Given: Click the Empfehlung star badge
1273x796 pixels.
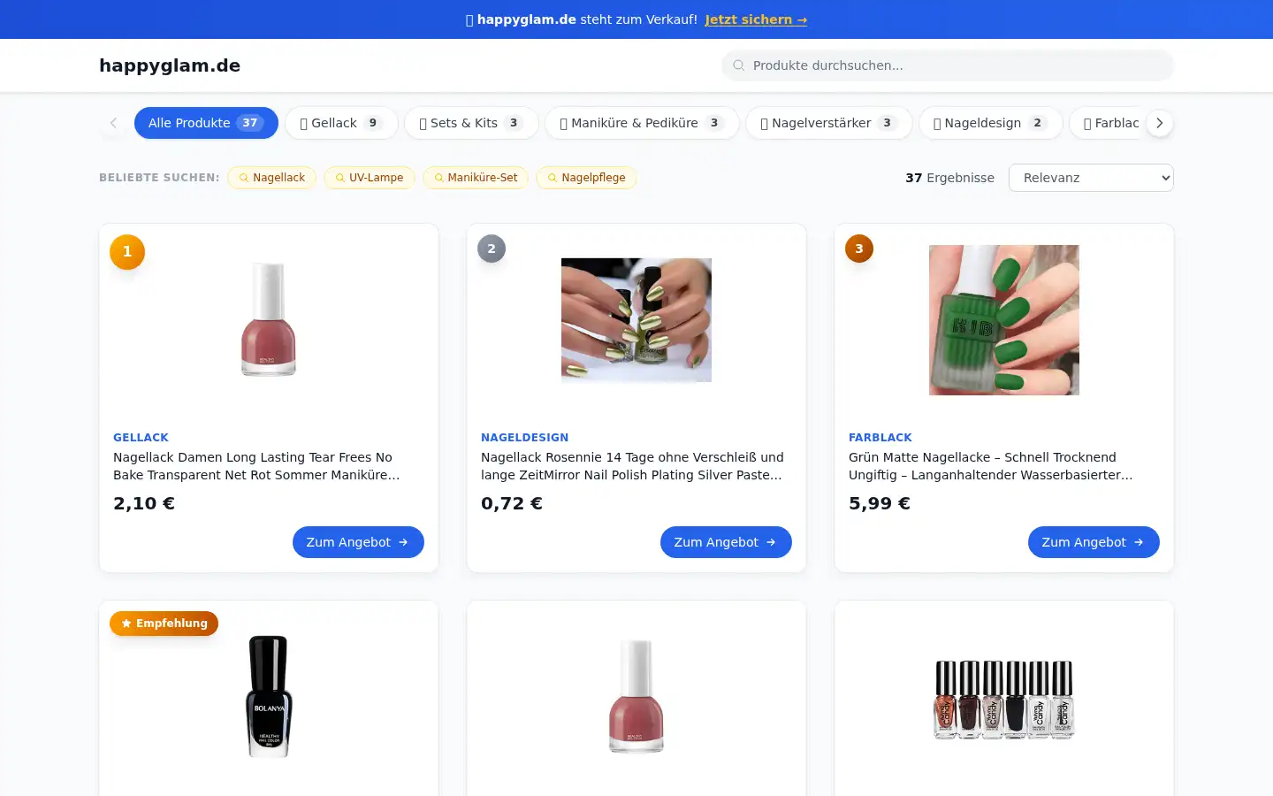Looking at the screenshot, I should tap(164, 624).
